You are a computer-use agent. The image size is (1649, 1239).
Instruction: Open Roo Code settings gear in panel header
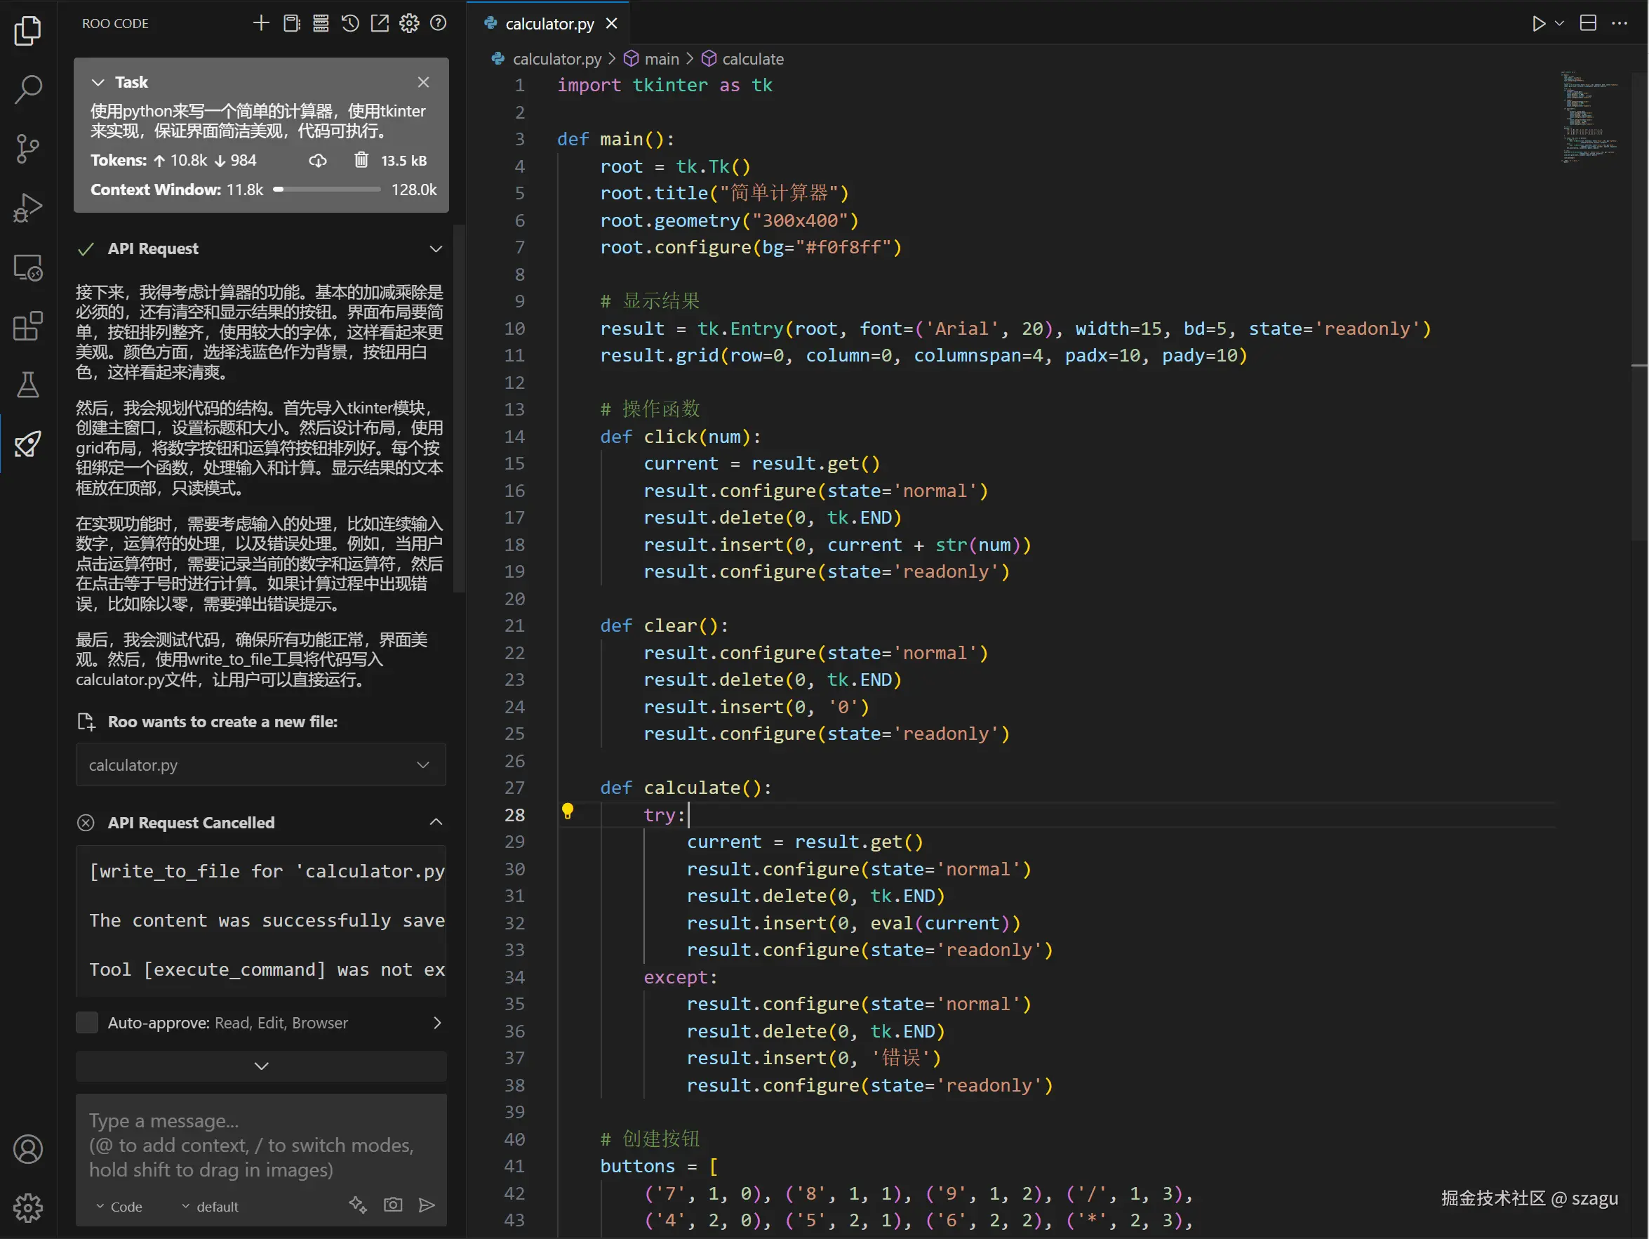click(x=408, y=23)
